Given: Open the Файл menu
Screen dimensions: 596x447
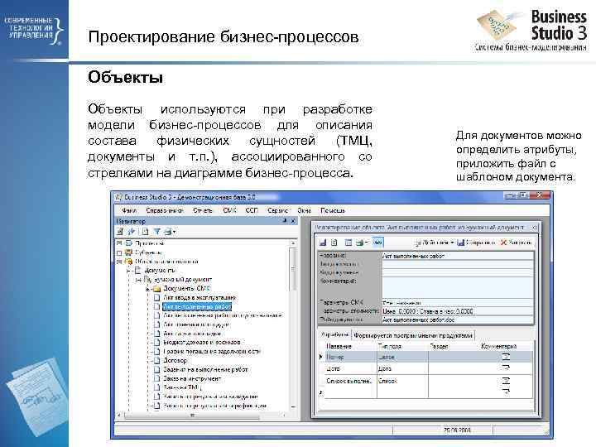Looking at the screenshot, I should 129,210.
